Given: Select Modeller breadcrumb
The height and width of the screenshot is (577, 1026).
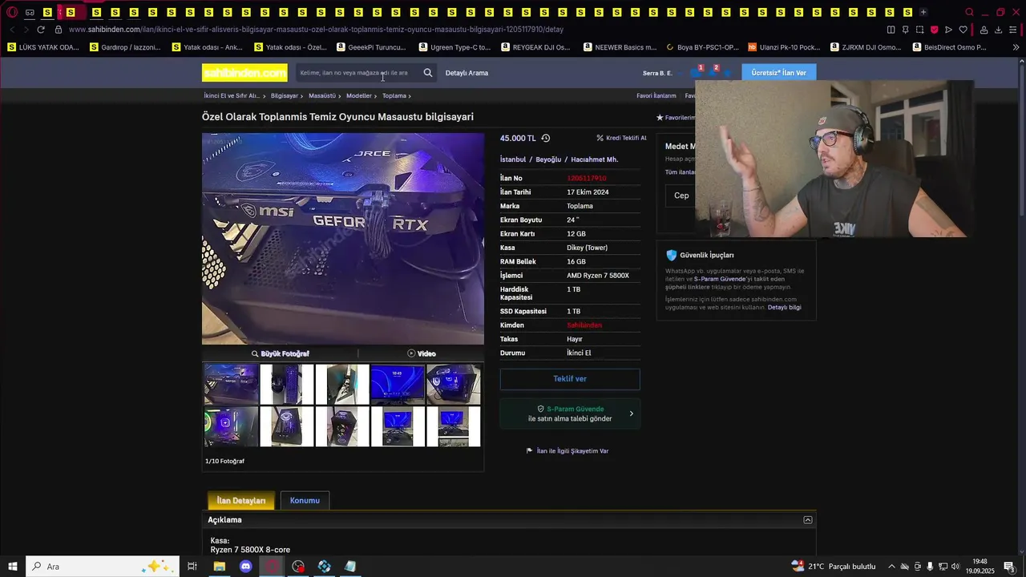Looking at the screenshot, I should tap(359, 95).
